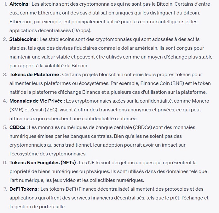219x213 pixels.
Task: Click the list number 4 marker
Action: coord(5,101)
